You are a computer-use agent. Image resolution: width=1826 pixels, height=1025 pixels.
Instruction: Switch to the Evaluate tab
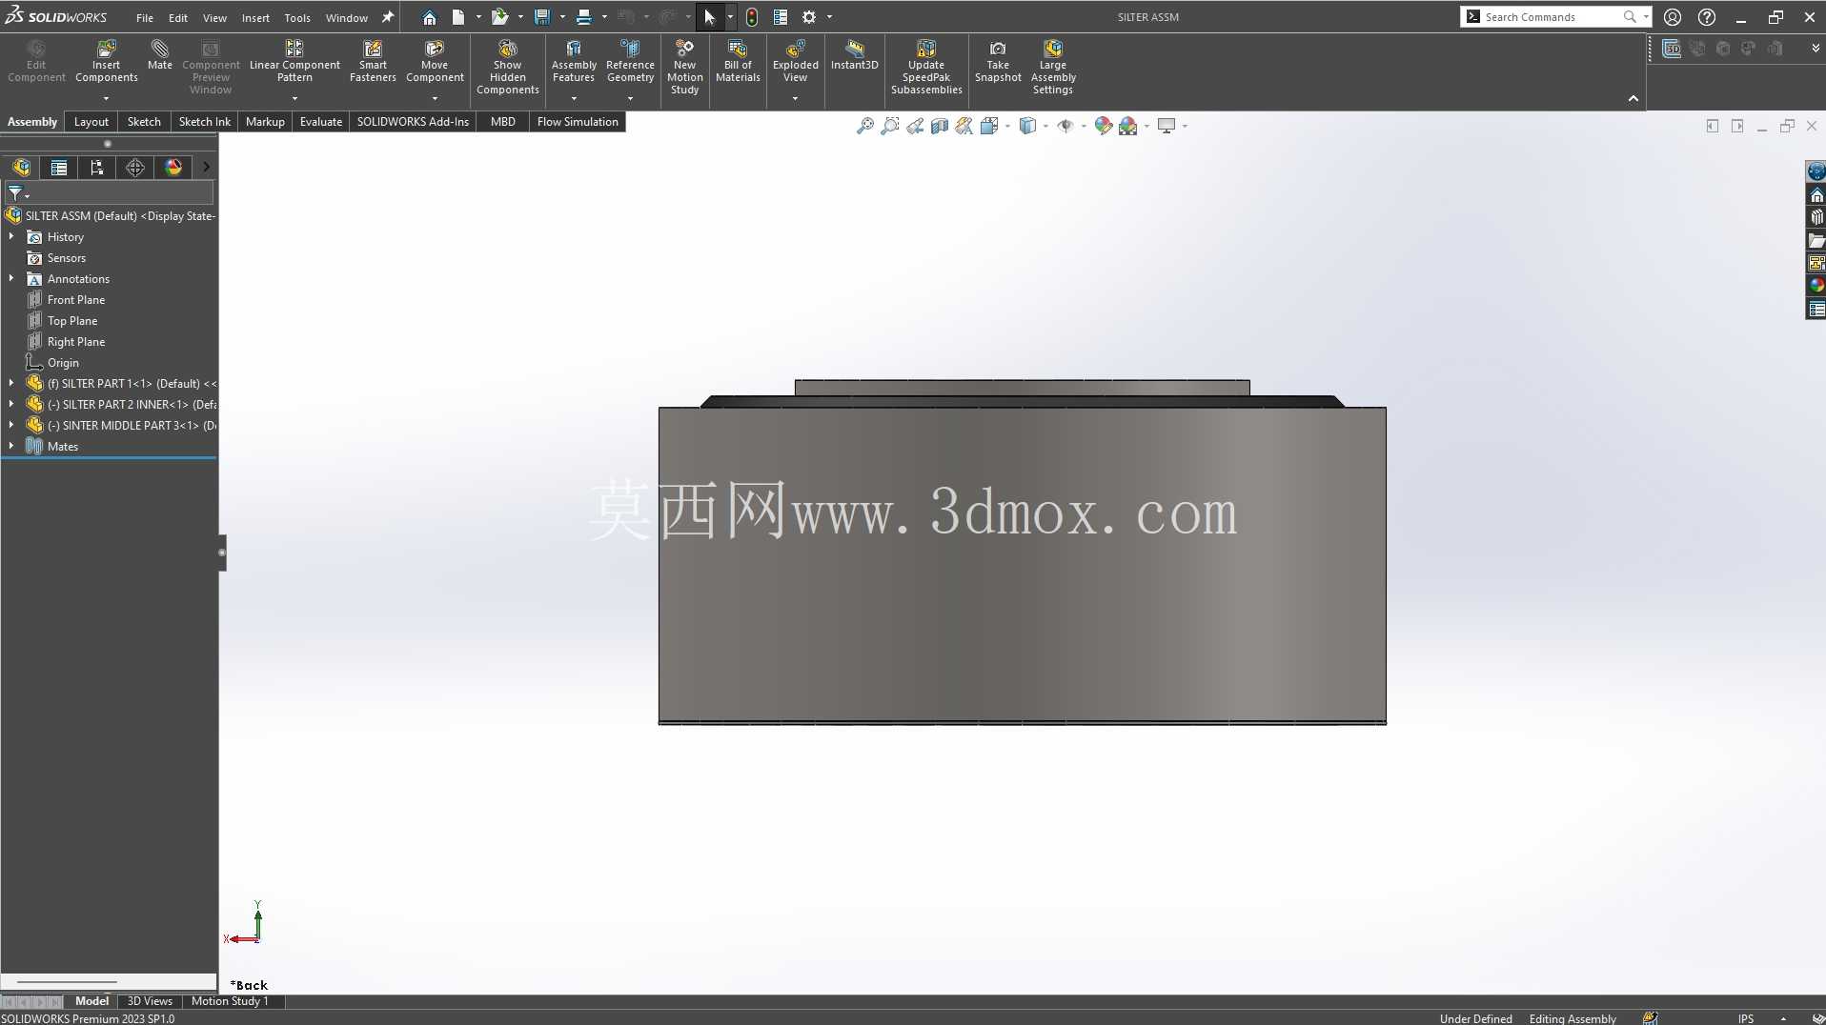pos(321,122)
